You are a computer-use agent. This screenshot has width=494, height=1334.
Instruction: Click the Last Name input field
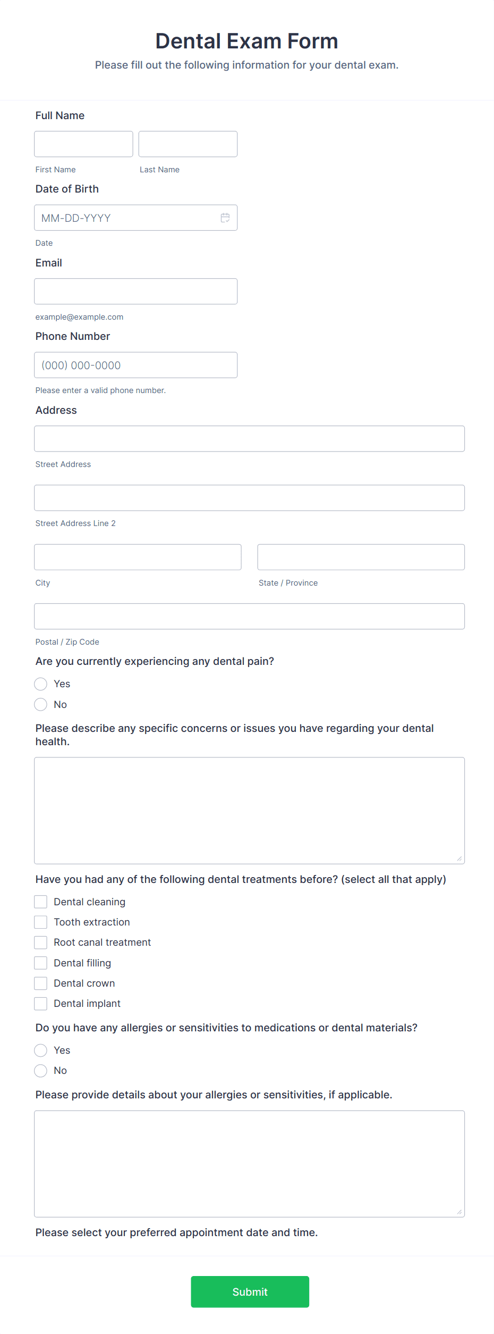188,144
